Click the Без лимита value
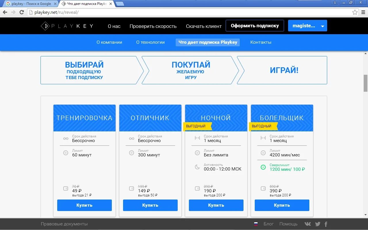 (216, 155)
